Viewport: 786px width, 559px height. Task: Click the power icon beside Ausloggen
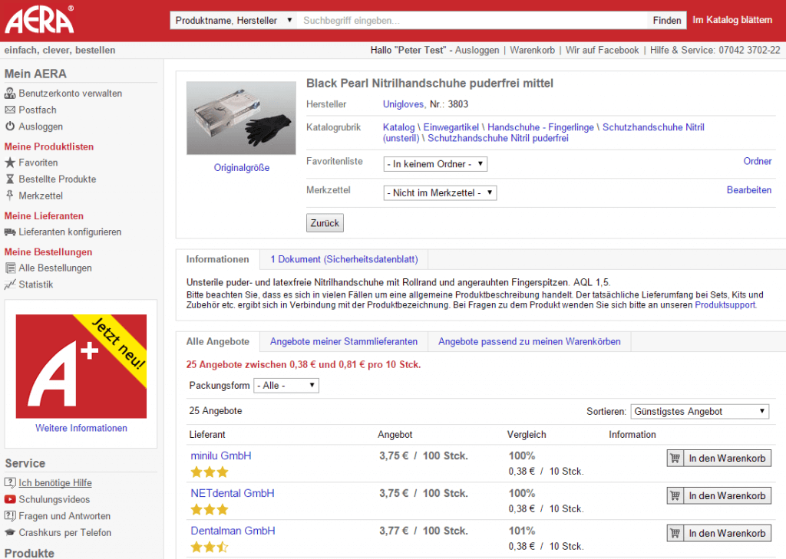click(10, 127)
